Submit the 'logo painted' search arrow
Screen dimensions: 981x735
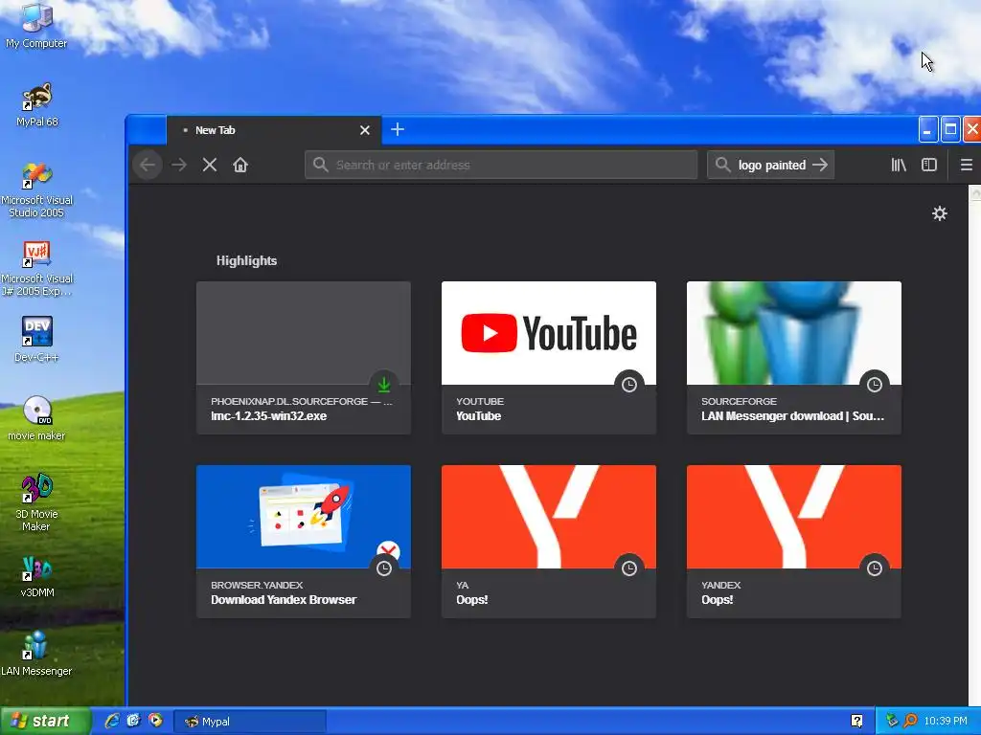pyautogui.click(x=820, y=165)
